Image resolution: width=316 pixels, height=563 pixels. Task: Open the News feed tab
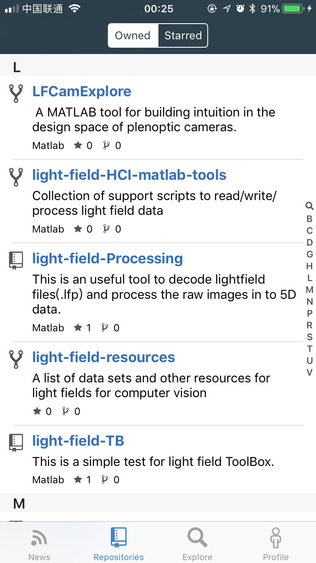pos(39,544)
